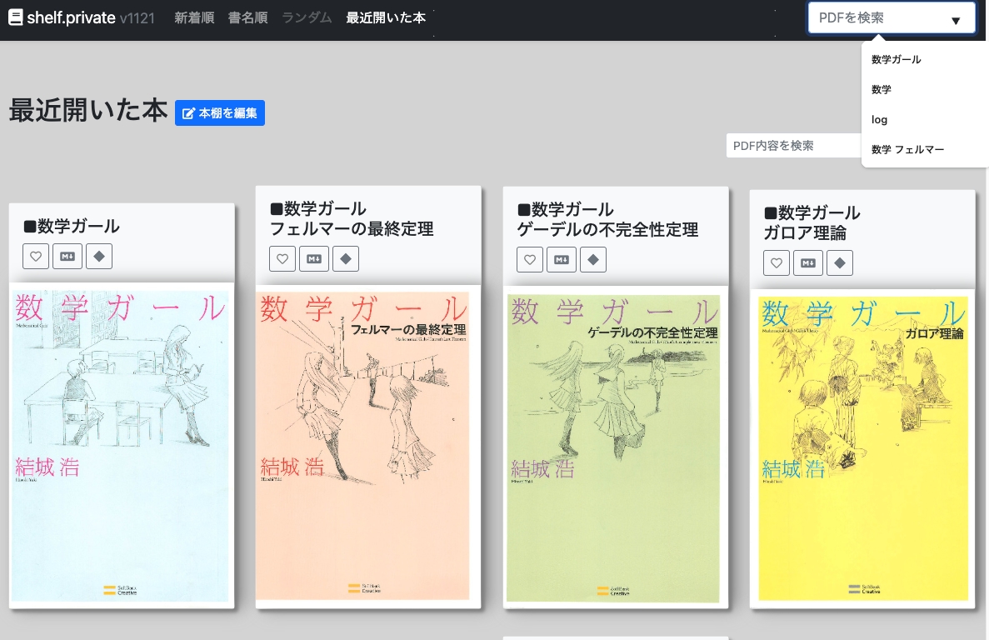Open the blue 数学ガール book cover

121,445
